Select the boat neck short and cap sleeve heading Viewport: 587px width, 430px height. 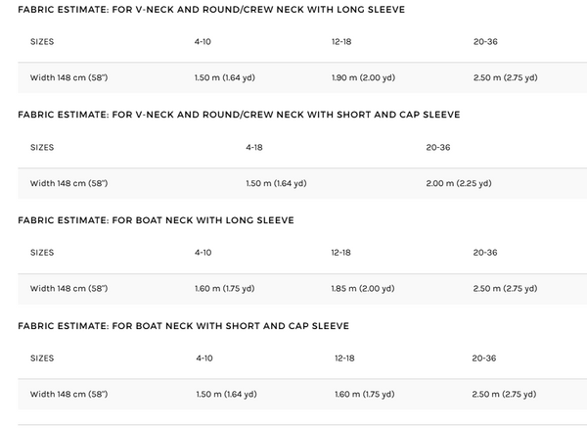pyautogui.click(x=184, y=326)
